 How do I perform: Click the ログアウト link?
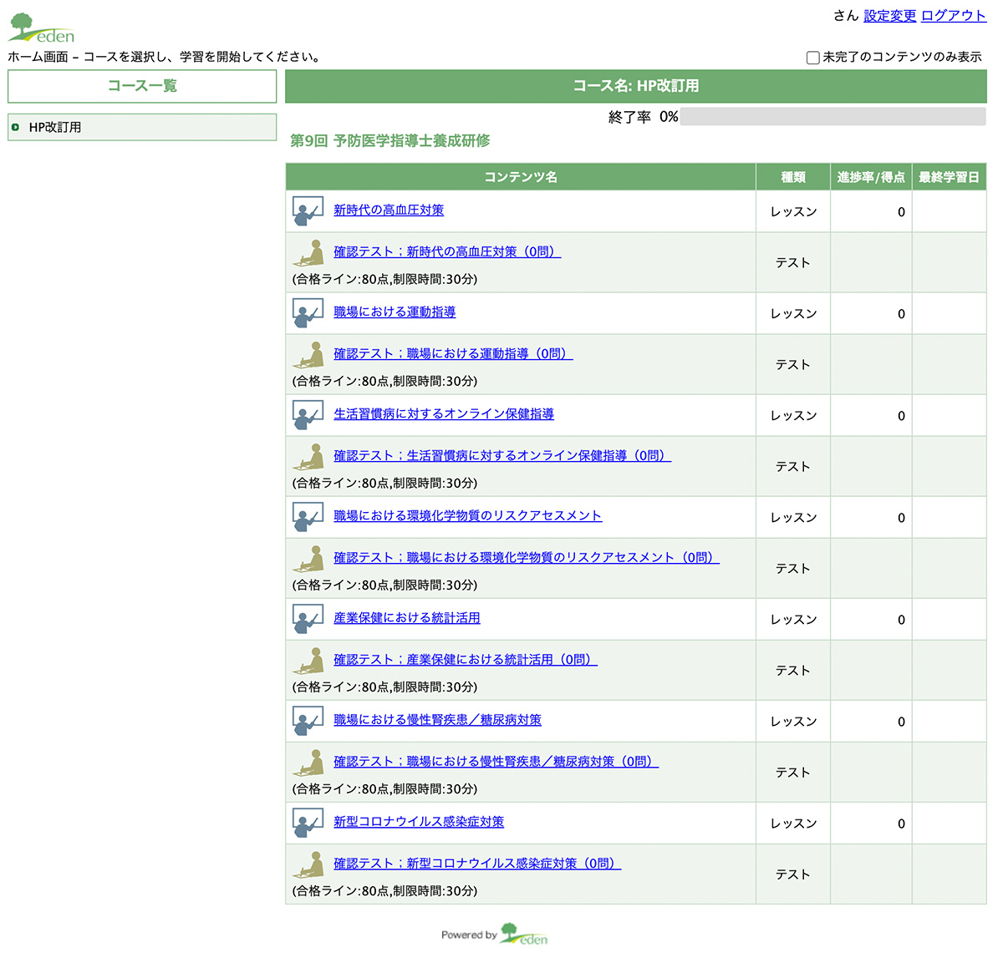953,16
